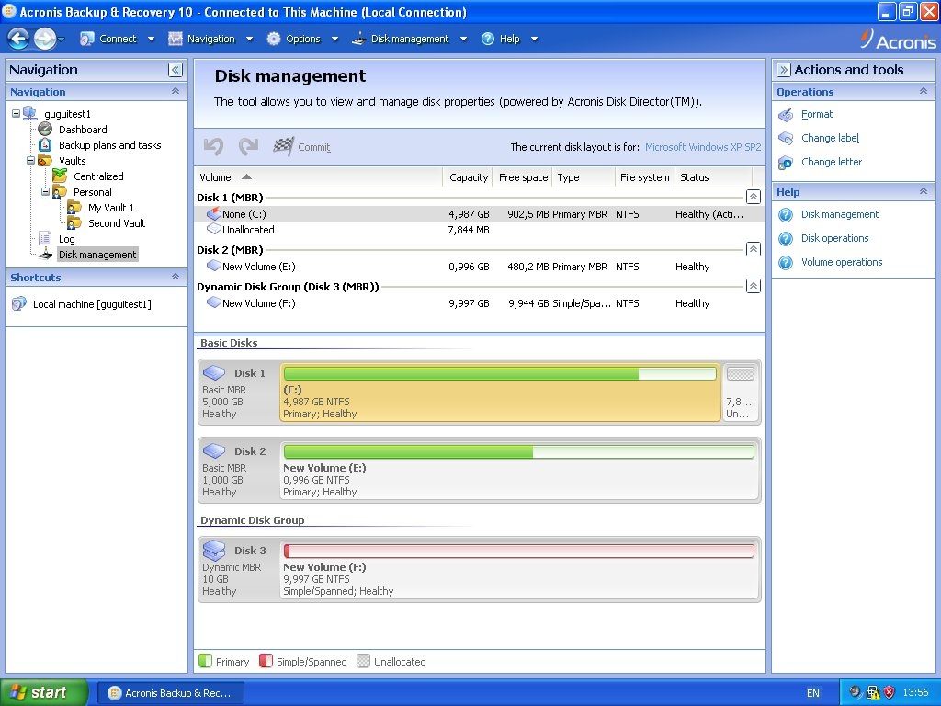Select the (C:) partition block on Disk 1
941x706 pixels.
[x=500, y=393]
